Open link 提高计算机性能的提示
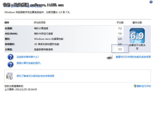This screenshot has width=153, height=132. pyautogui.click(x=29, y=63)
